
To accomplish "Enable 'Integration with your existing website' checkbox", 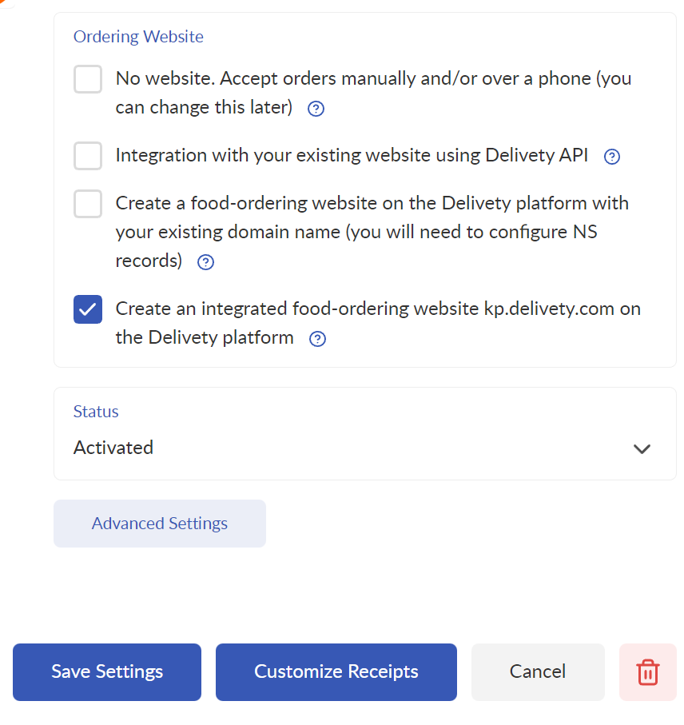I will (88, 156).
